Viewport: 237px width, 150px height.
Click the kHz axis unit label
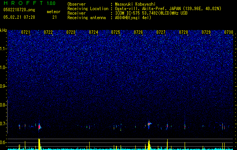3,30
